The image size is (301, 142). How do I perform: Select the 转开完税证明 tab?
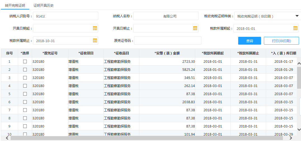(15, 5)
